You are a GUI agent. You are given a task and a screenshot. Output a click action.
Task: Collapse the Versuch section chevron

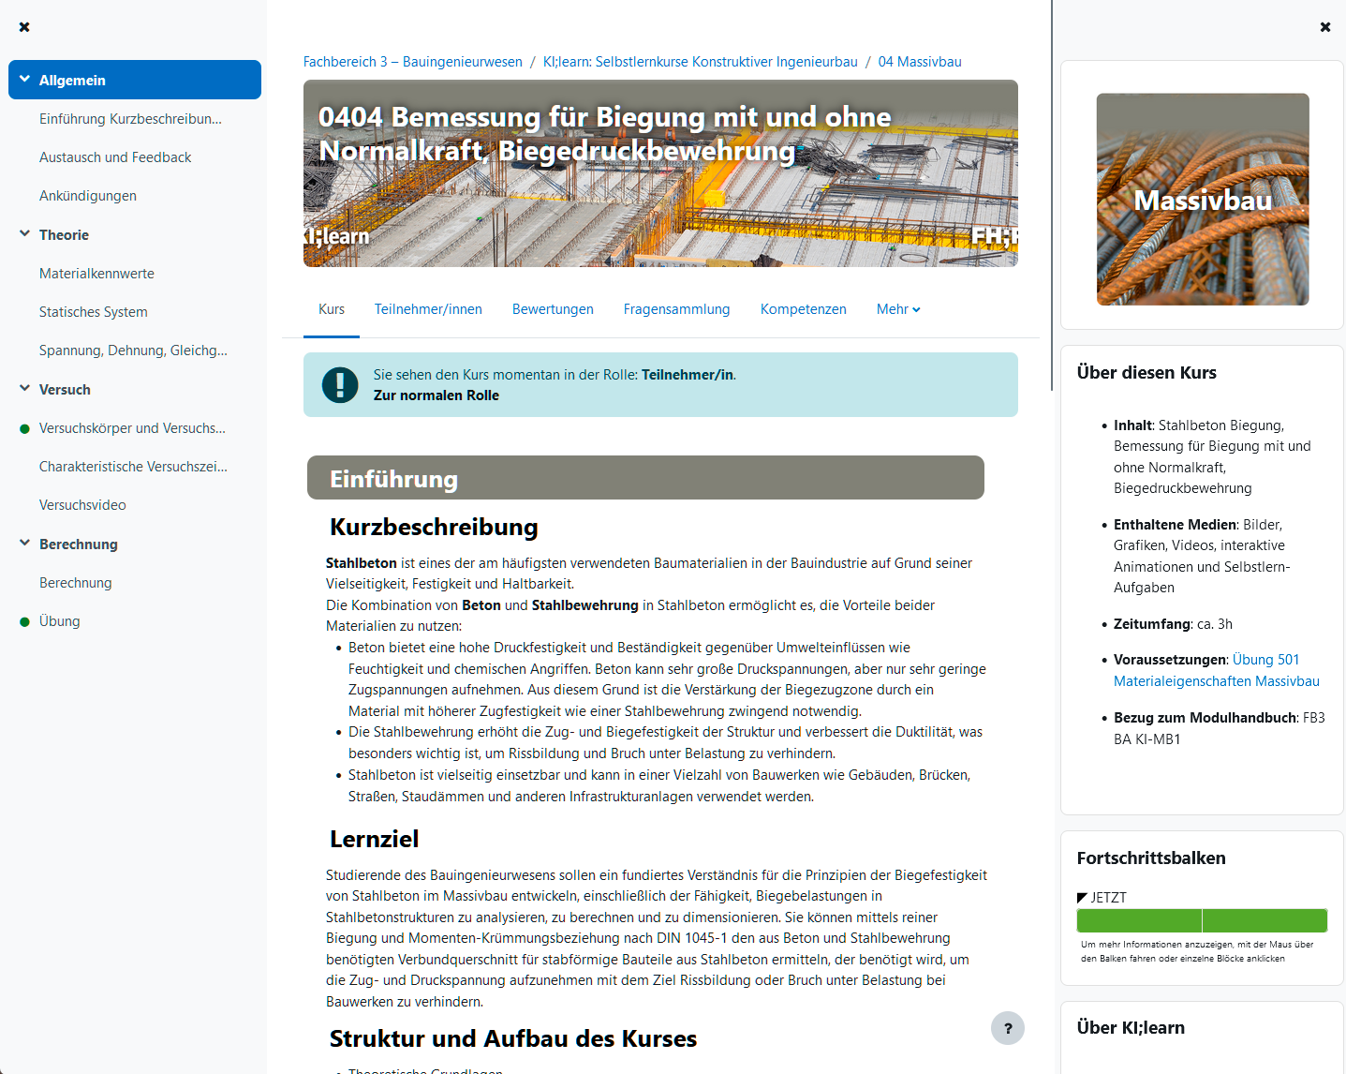24,389
